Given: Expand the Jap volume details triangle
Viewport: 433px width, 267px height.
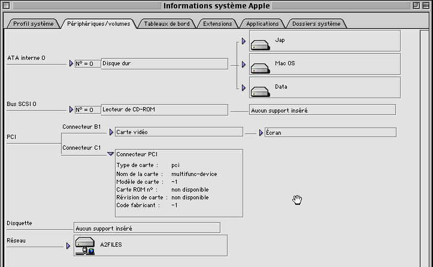Looking at the screenshot, I should tap(244, 41).
